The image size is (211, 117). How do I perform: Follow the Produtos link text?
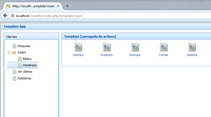click(107, 55)
